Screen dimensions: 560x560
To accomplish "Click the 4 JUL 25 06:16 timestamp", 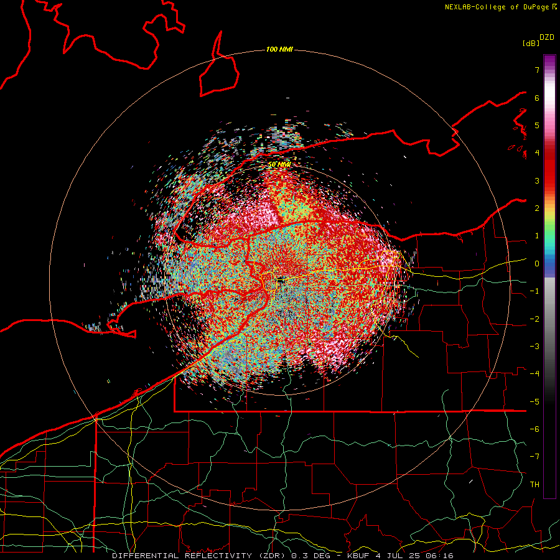I will pyautogui.click(x=414, y=556).
